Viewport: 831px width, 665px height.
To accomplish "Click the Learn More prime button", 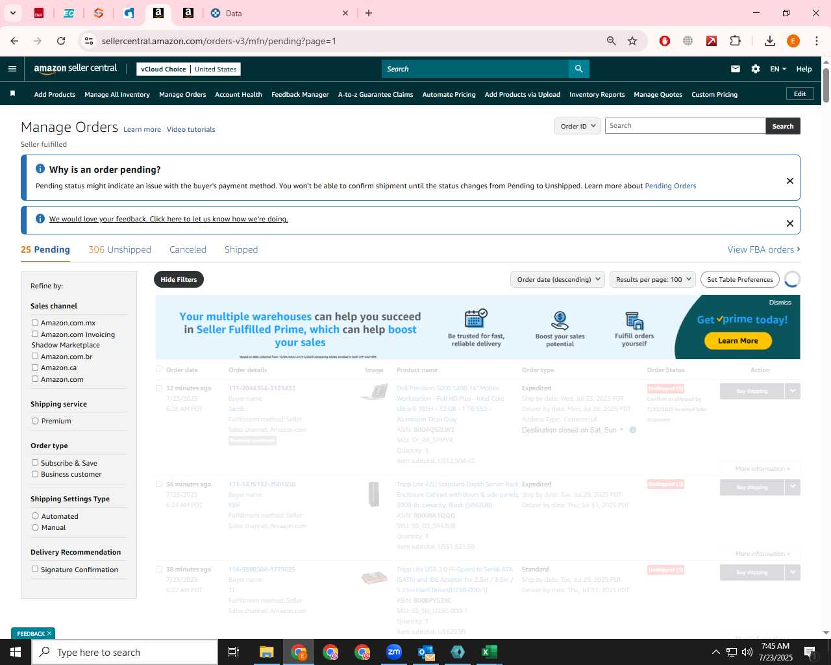I will [x=738, y=341].
